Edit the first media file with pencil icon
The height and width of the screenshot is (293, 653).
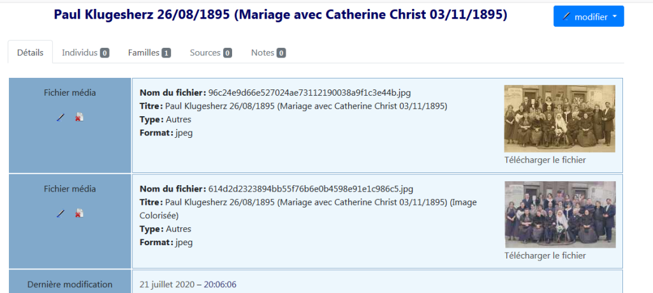click(x=61, y=117)
